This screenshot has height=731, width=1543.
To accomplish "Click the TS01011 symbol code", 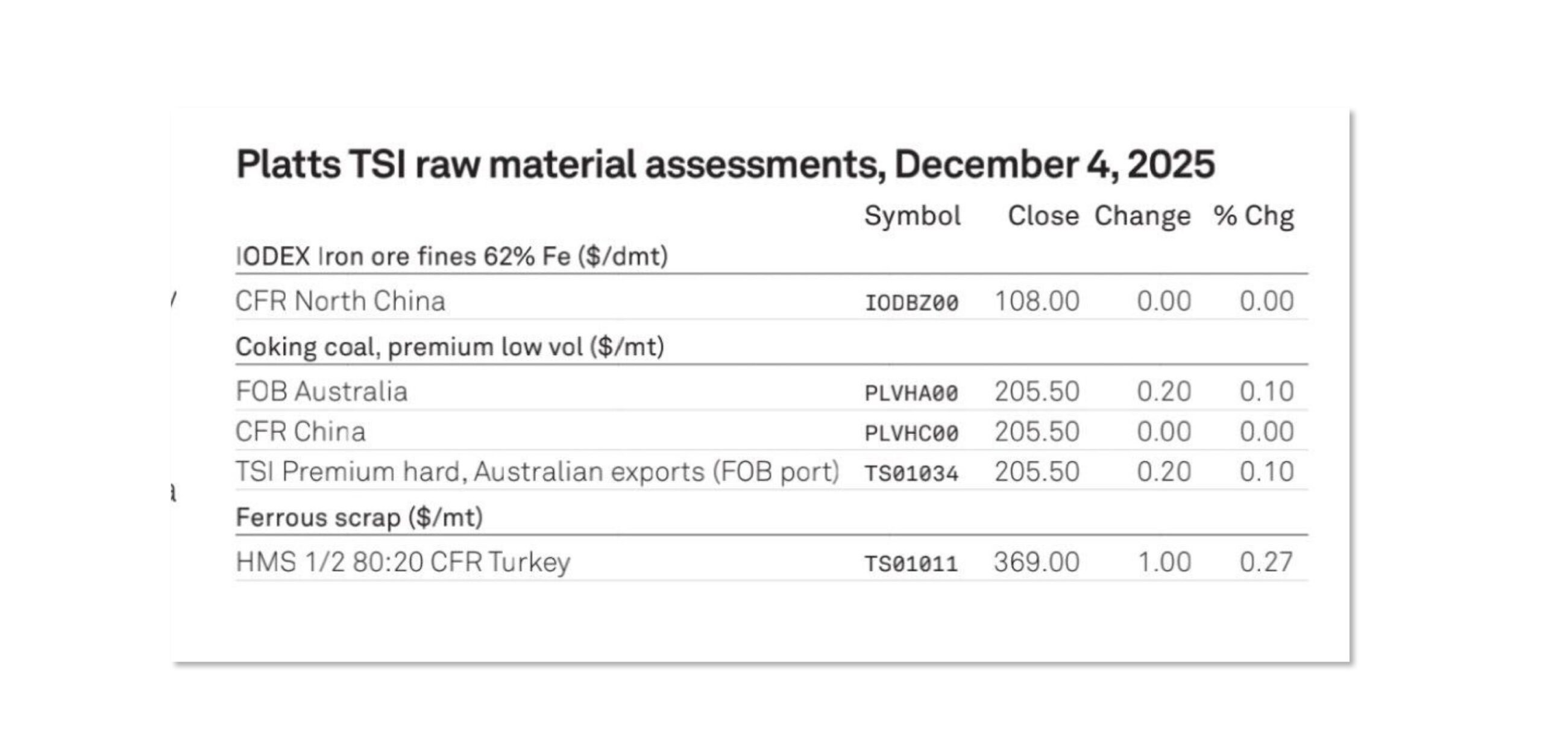I will pyautogui.click(x=911, y=564).
